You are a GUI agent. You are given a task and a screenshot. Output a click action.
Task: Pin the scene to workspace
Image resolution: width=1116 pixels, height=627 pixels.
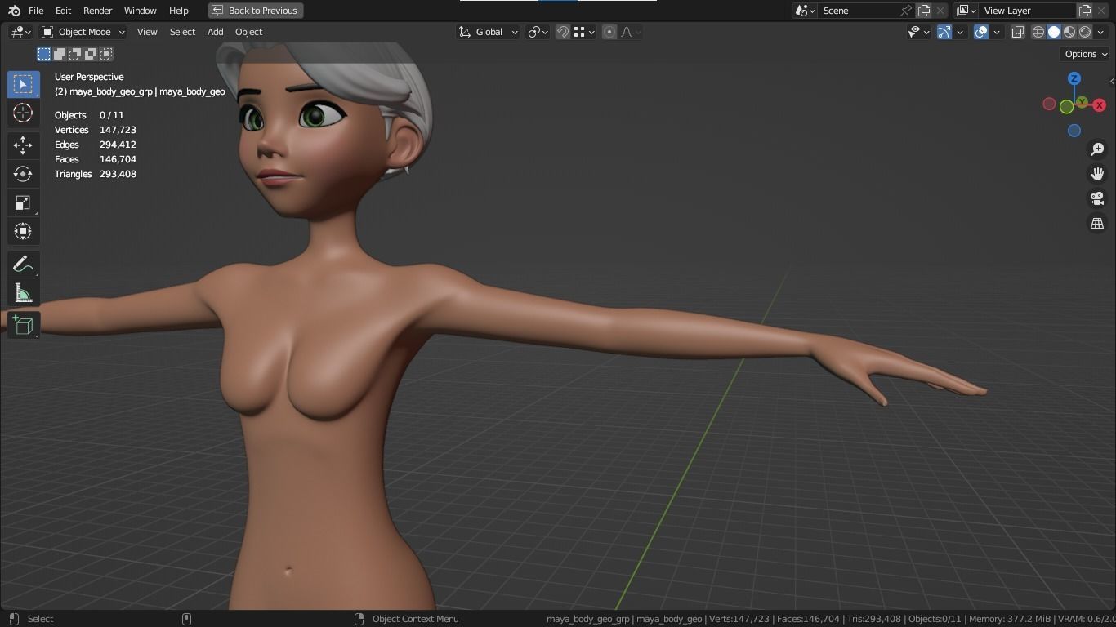pyautogui.click(x=906, y=11)
